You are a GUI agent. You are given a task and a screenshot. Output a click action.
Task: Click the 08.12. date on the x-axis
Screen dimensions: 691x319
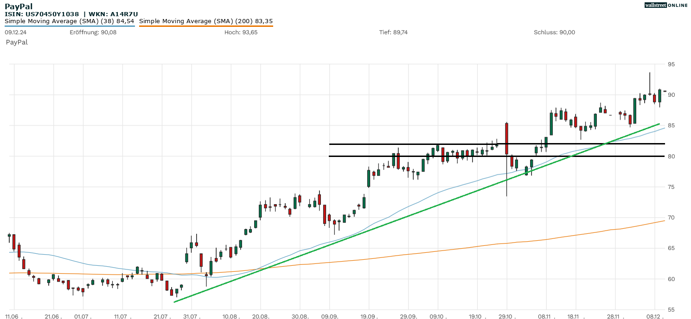click(654, 316)
